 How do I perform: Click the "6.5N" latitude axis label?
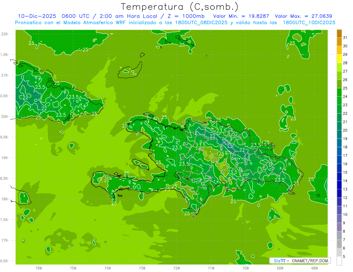point(4,261)
